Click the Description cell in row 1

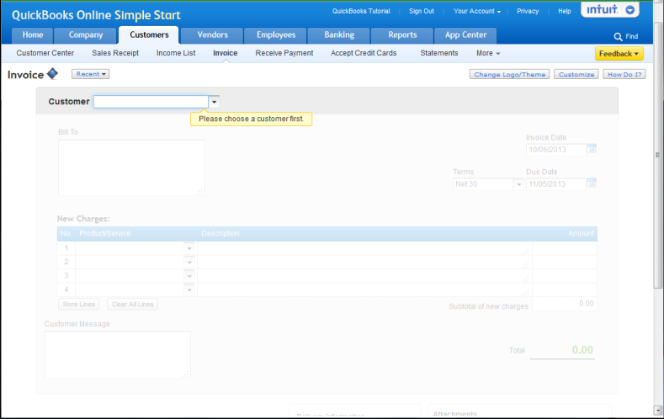[364, 248]
